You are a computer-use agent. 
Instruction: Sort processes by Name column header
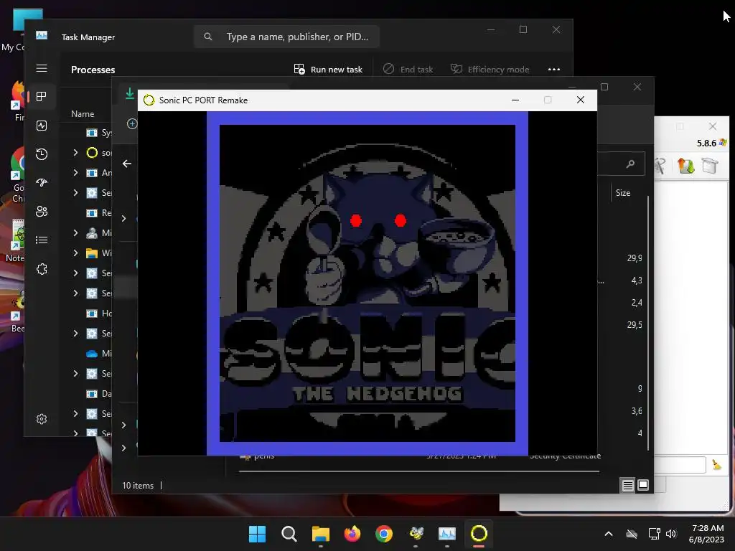pos(83,114)
